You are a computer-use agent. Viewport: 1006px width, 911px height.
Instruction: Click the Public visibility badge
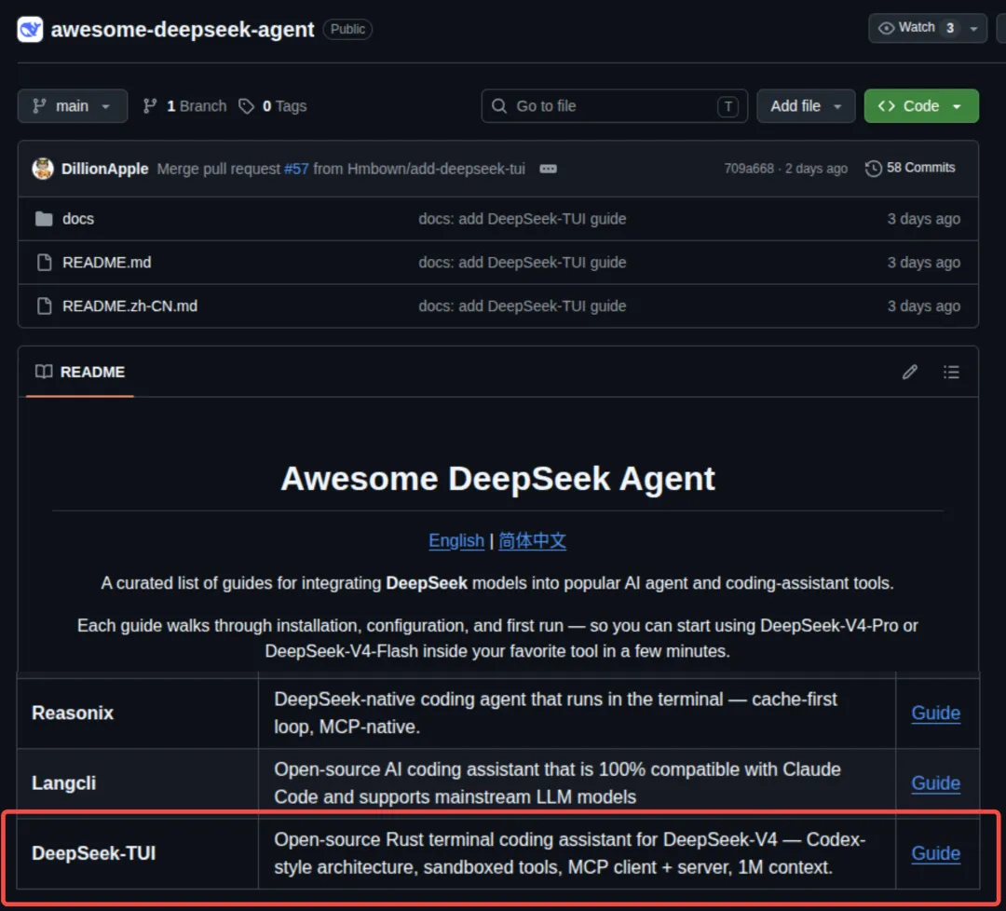point(347,29)
